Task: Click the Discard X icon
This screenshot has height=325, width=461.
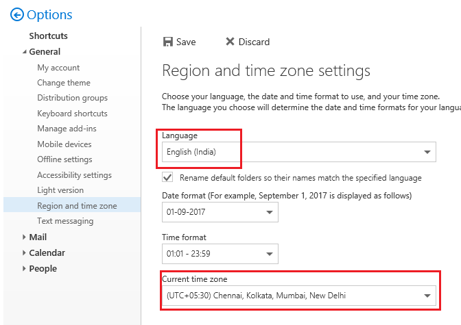Action: click(230, 42)
